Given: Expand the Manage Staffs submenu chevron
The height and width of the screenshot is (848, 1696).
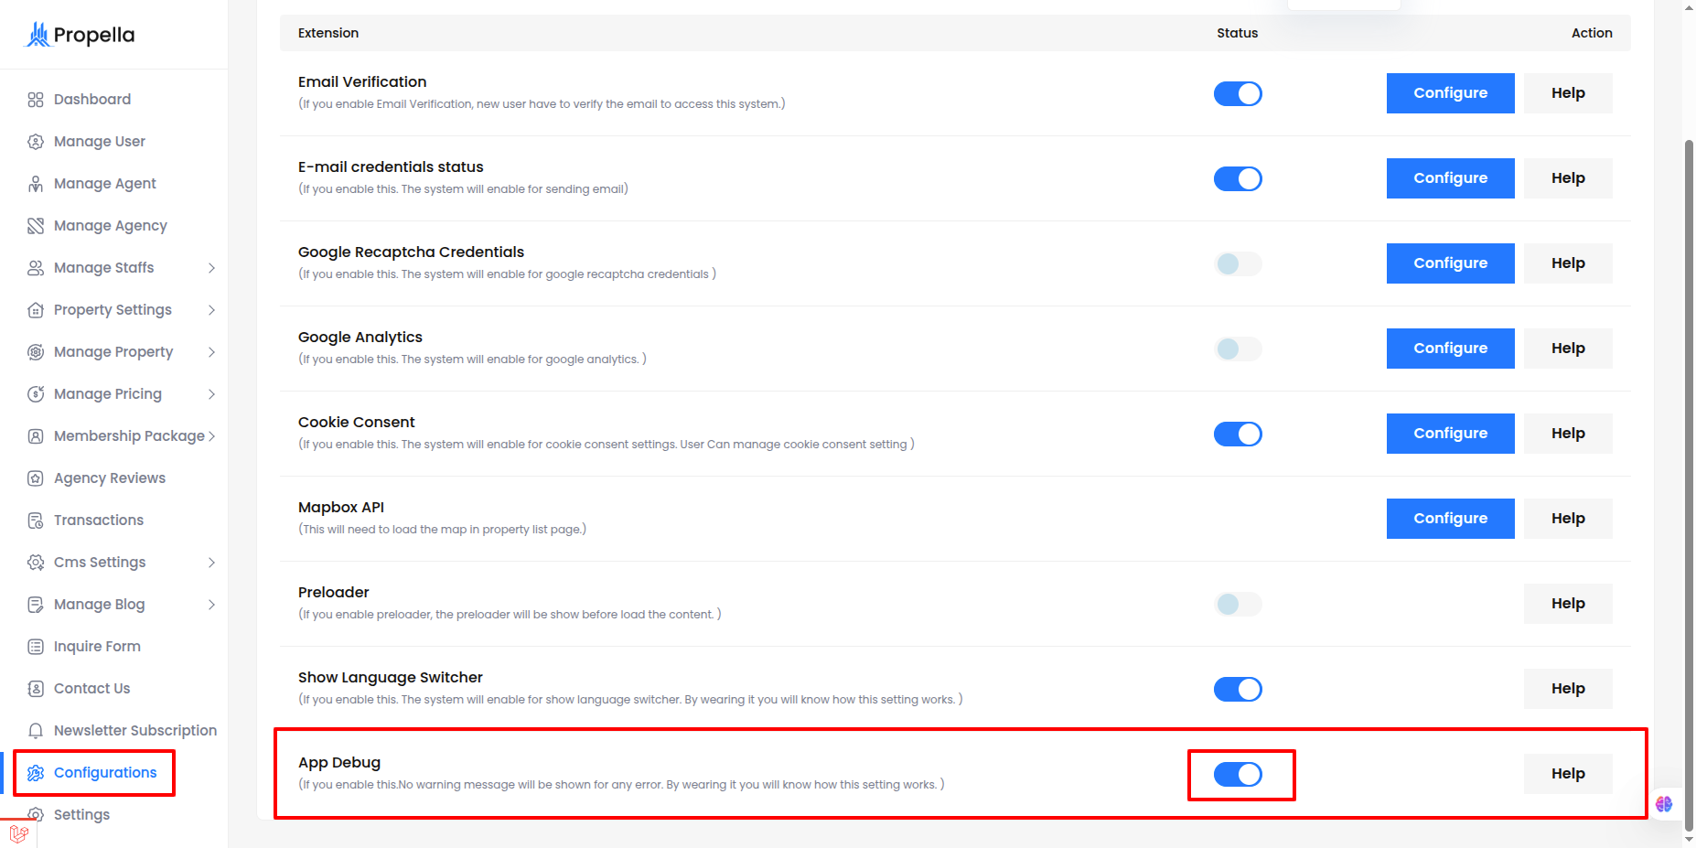Looking at the screenshot, I should tap(211, 268).
